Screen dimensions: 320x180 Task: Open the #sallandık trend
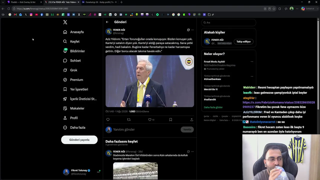pyautogui.click(x=210, y=99)
